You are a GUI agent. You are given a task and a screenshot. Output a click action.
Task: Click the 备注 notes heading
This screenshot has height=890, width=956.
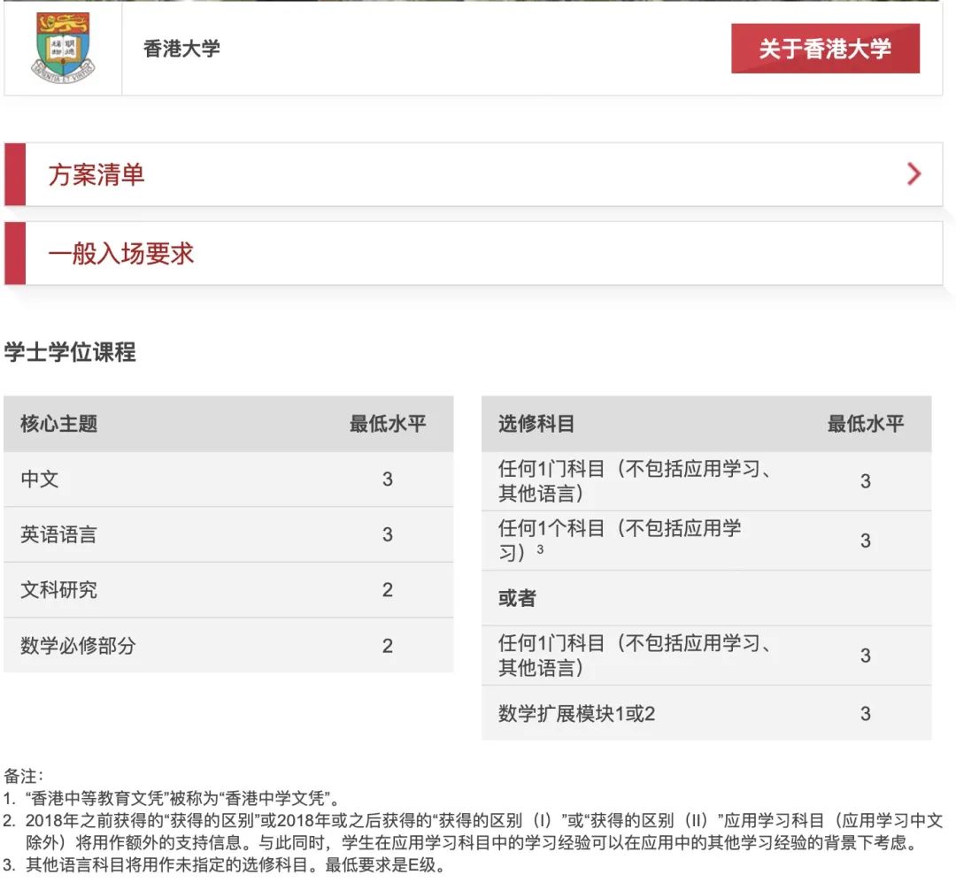click(x=24, y=776)
